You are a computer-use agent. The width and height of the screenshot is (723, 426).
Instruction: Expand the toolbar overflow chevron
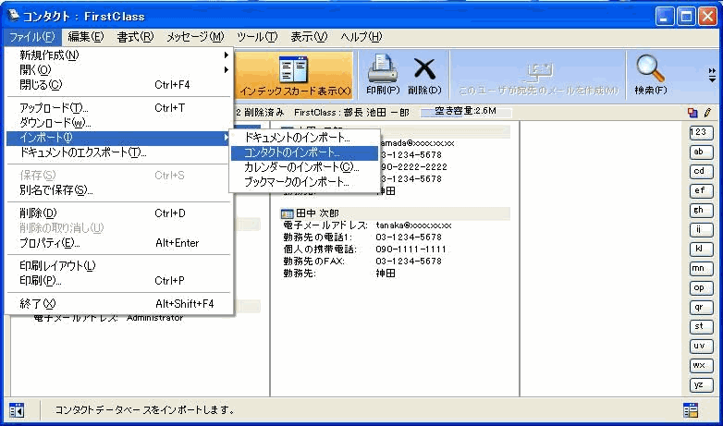[x=711, y=74]
